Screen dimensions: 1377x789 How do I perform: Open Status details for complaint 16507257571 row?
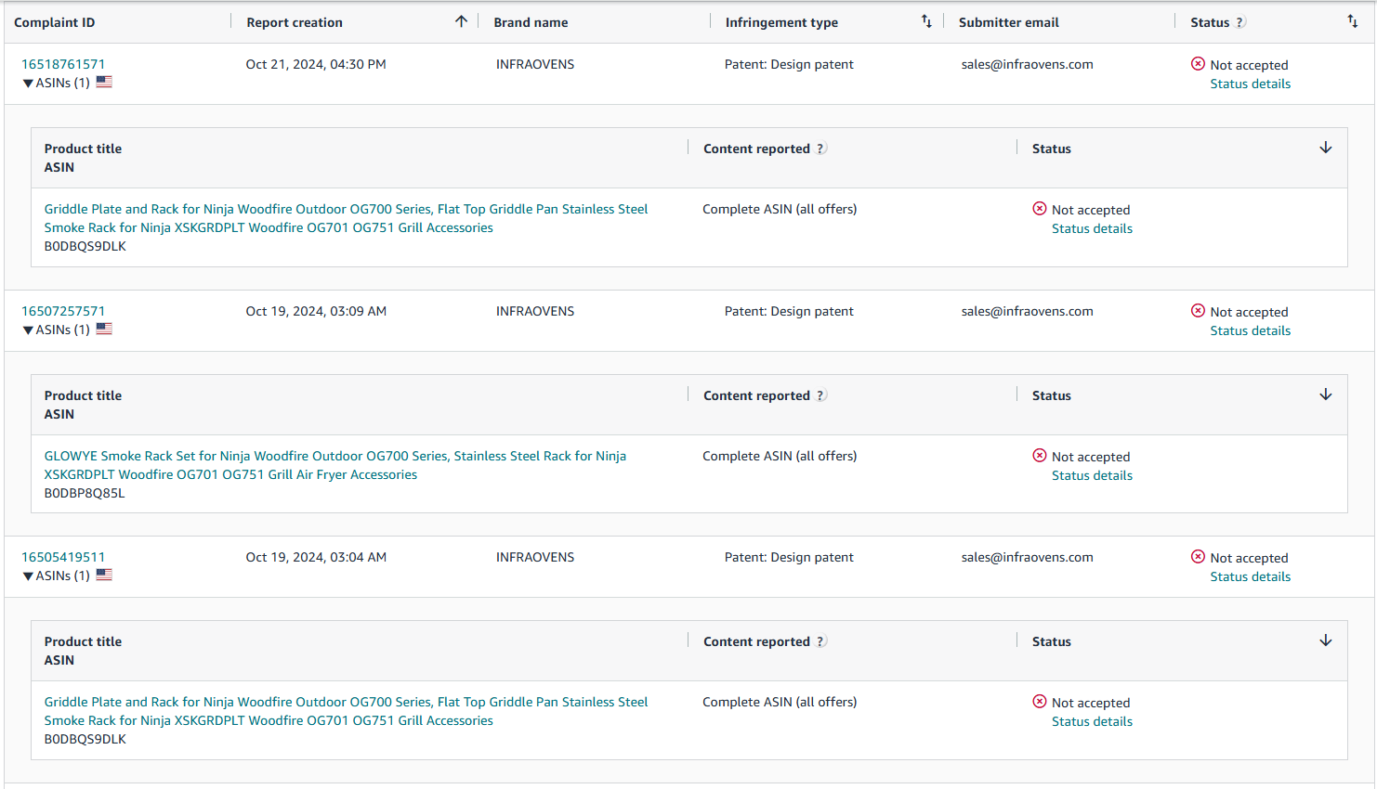(1250, 330)
